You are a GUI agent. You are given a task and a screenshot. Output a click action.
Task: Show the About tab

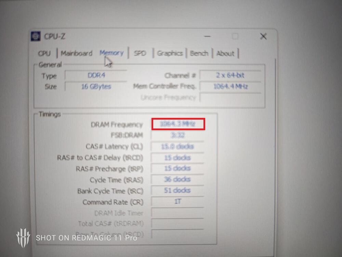225,53
